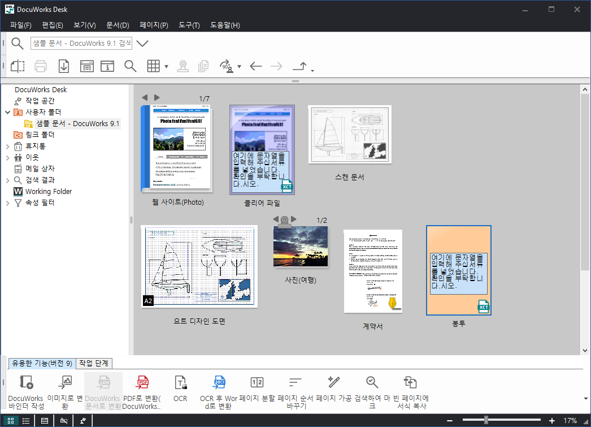Expand the 이웃 tree node

click(x=7, y=158)
